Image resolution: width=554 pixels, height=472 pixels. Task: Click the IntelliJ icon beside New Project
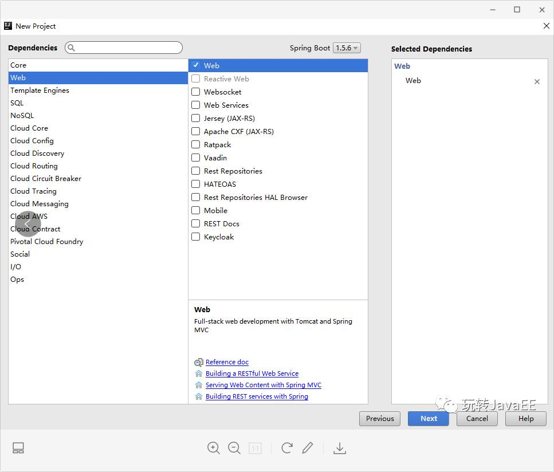tap(8, 26)
